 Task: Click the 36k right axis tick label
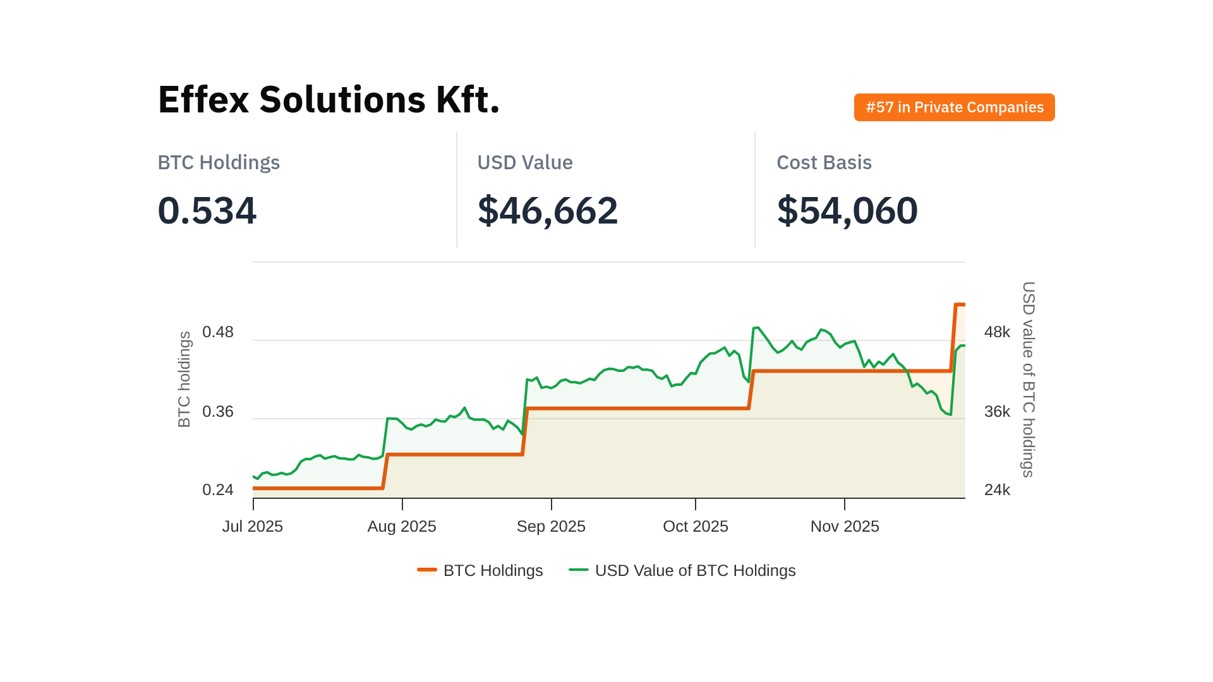pyautogui.click(x=997, y=412)
